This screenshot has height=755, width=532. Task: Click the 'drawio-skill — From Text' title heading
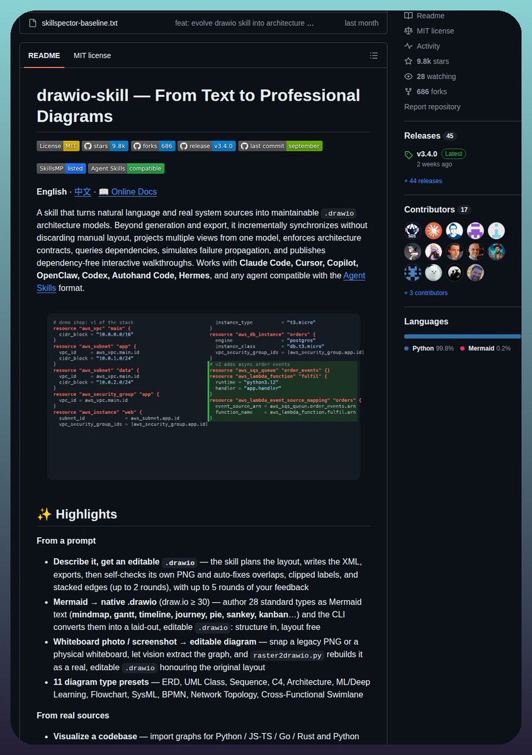pos(198,106)
